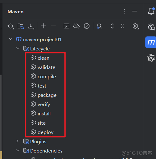
Task: Click the Lifecycle folder icon
Action: coord(26,49)
